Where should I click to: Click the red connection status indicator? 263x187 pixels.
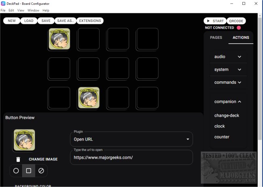click(x=239, y=28)
